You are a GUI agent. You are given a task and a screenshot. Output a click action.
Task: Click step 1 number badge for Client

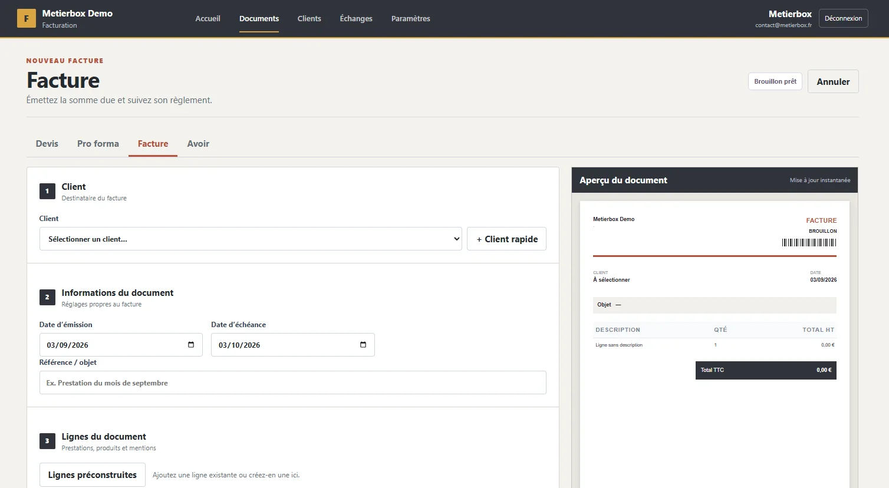47,191
